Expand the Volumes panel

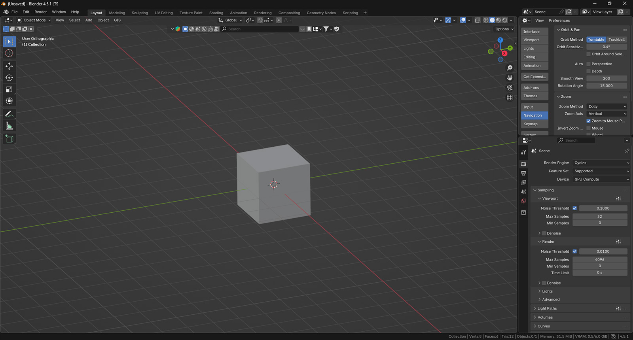pyautogui.click(x=545, y=317)
